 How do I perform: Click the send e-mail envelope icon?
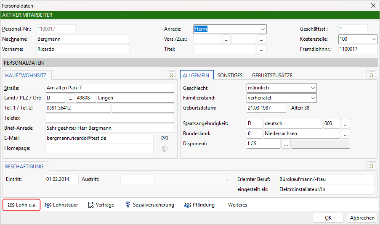[165, 138]
